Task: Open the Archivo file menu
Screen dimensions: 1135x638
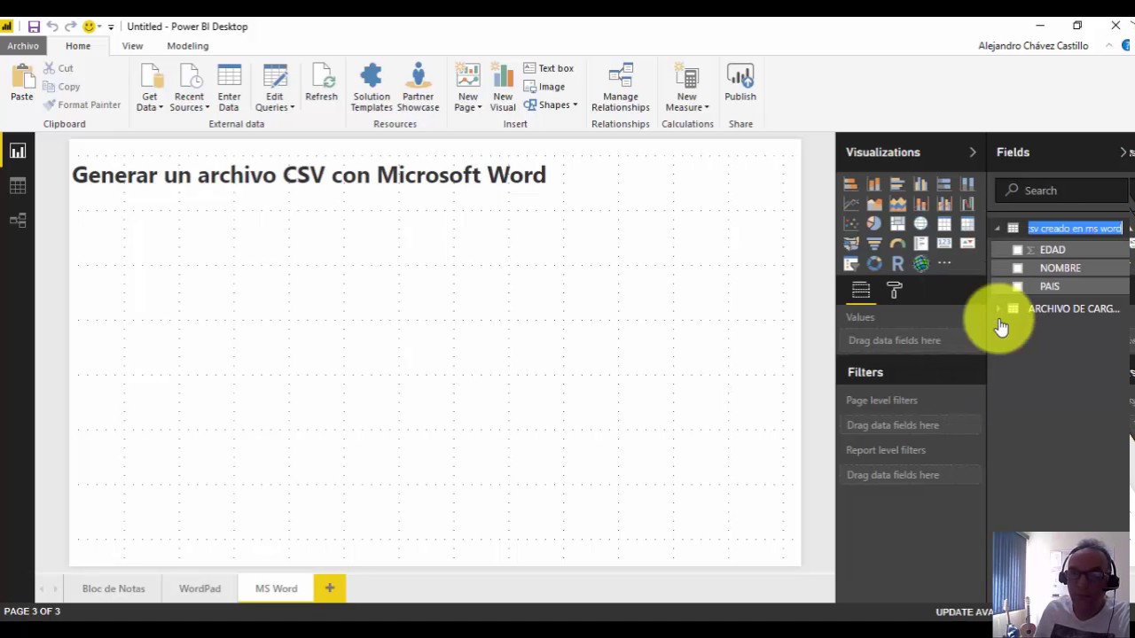Action: [23, 46]
